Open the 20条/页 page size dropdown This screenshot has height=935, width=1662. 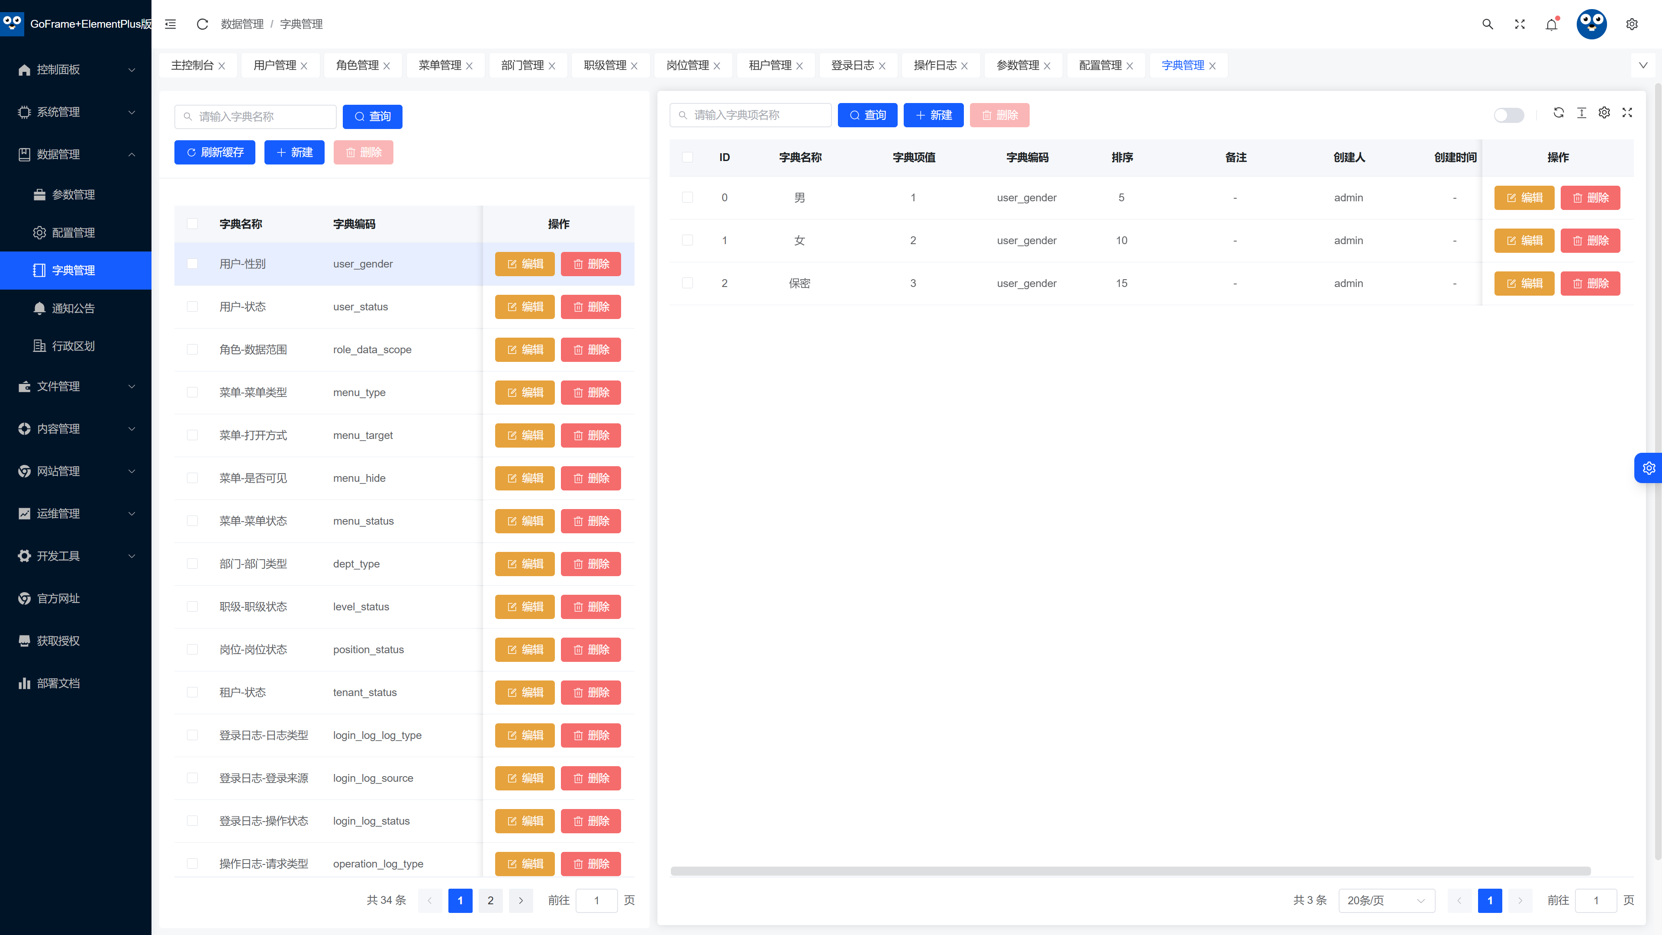coord(1386,900)
